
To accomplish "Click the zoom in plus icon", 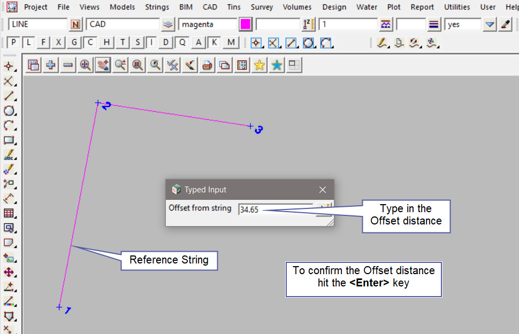I will [51, 65].
